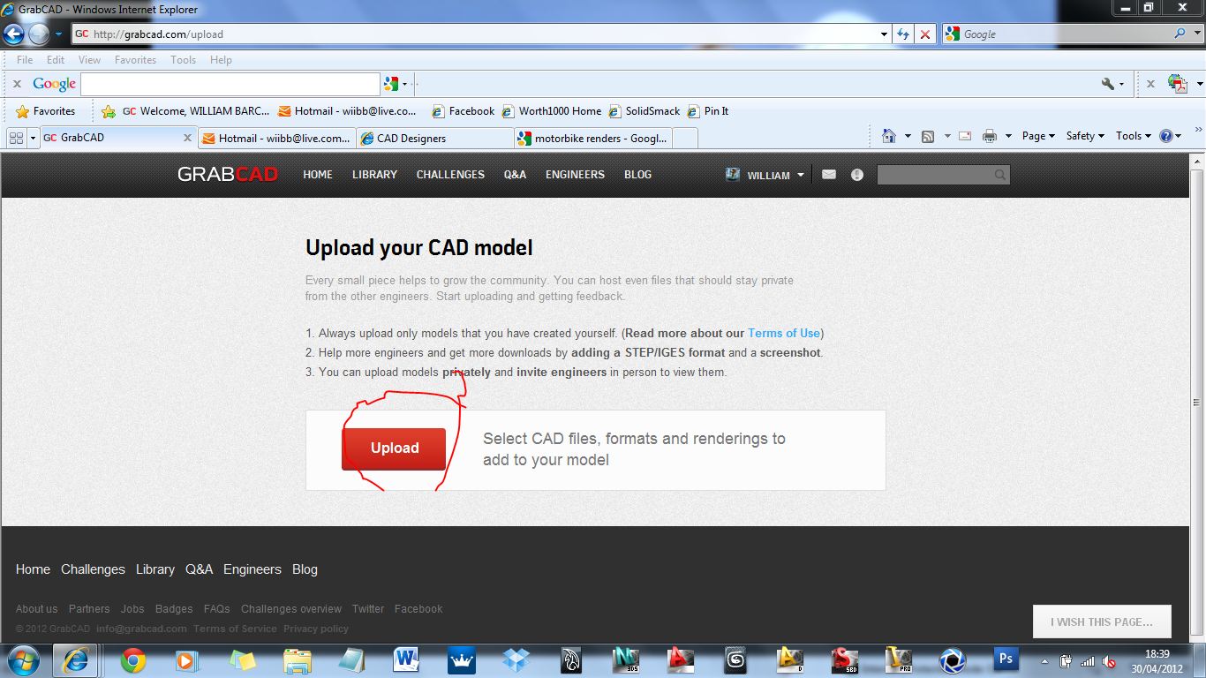This screenshot has width=1206, height=678.
Task: Open ENGINEERS in the top navigation
Action: coord(575,175)
